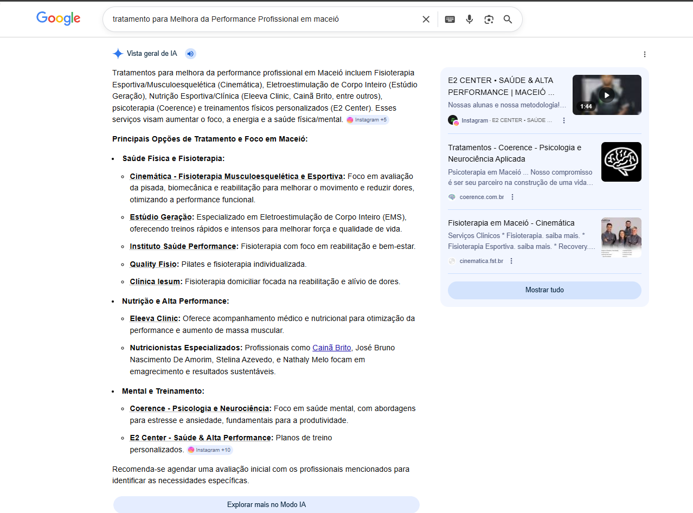This screenshot has height=513, width=693.
Task: Open the Google logo homepage link
Action: tap(59, 18)
